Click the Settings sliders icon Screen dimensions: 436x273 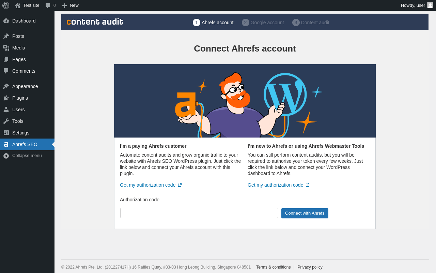(6, 133)
